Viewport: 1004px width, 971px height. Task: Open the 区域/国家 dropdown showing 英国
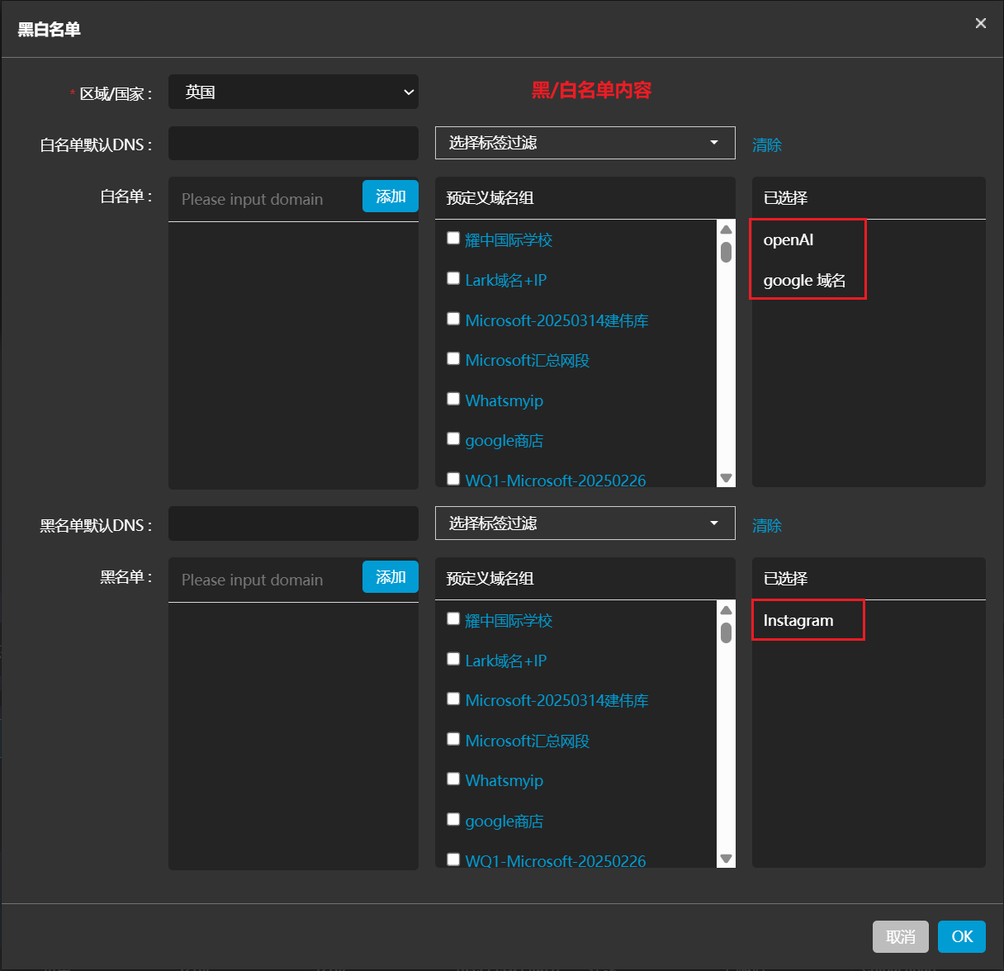[293, 92]
